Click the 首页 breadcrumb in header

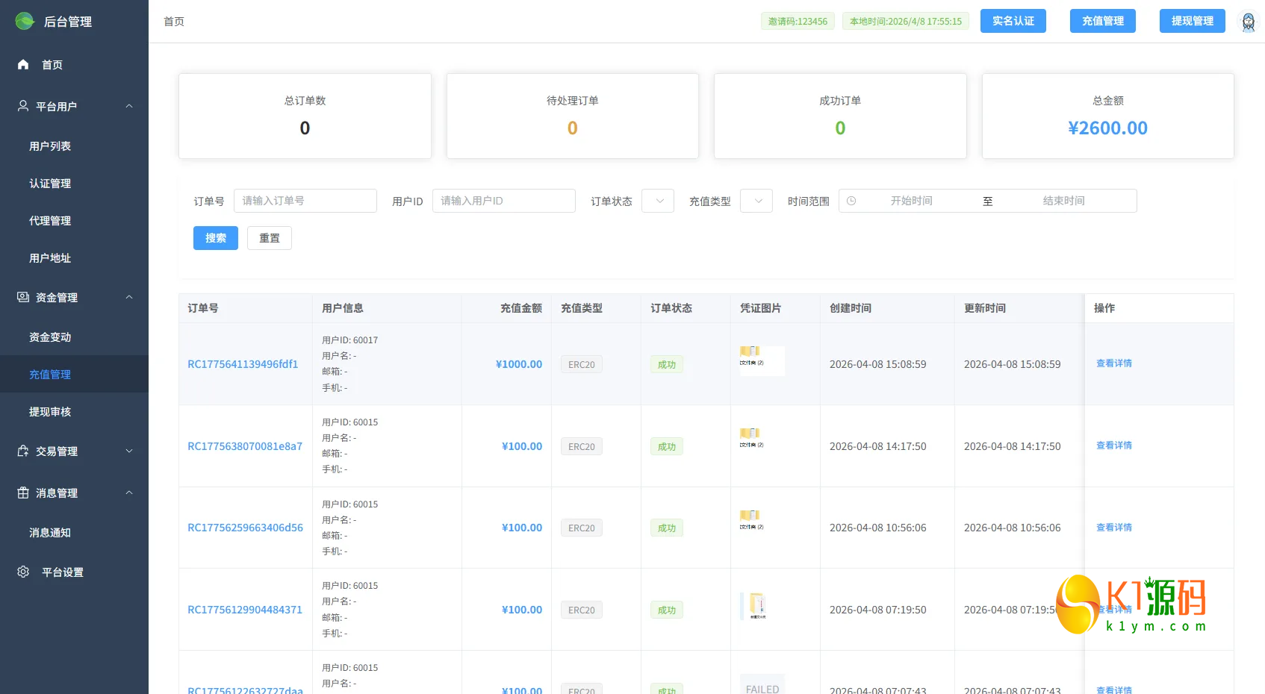point(174,22)
